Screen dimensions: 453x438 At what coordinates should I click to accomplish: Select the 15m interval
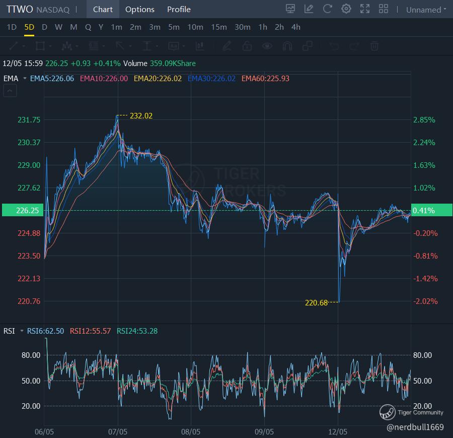tap(219, 27)
